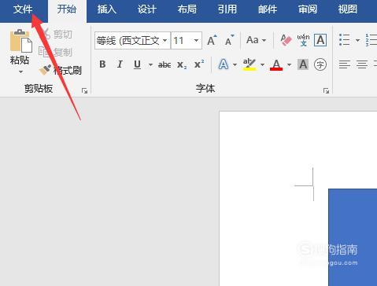Toggle character shading gray A icon
The image size is (377, 286).
pos(303,64)
